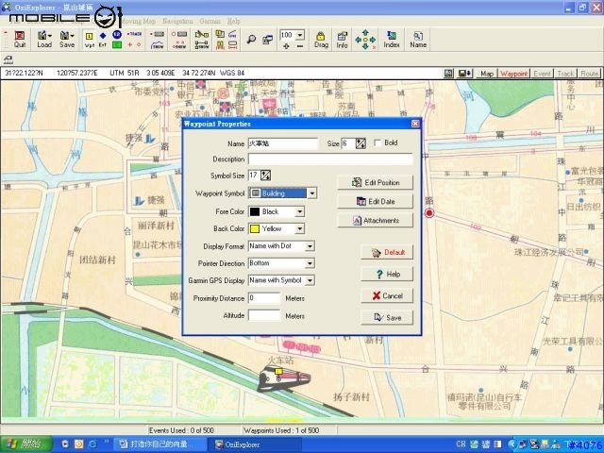
Task: Expand the Waypoint Symbol Building dropdown
Action: [x=312, y=193]
